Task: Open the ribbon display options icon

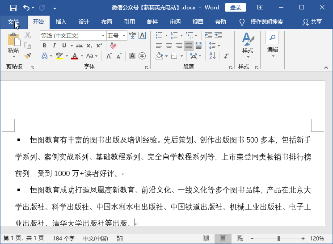Action: click(x=260, y=8)
